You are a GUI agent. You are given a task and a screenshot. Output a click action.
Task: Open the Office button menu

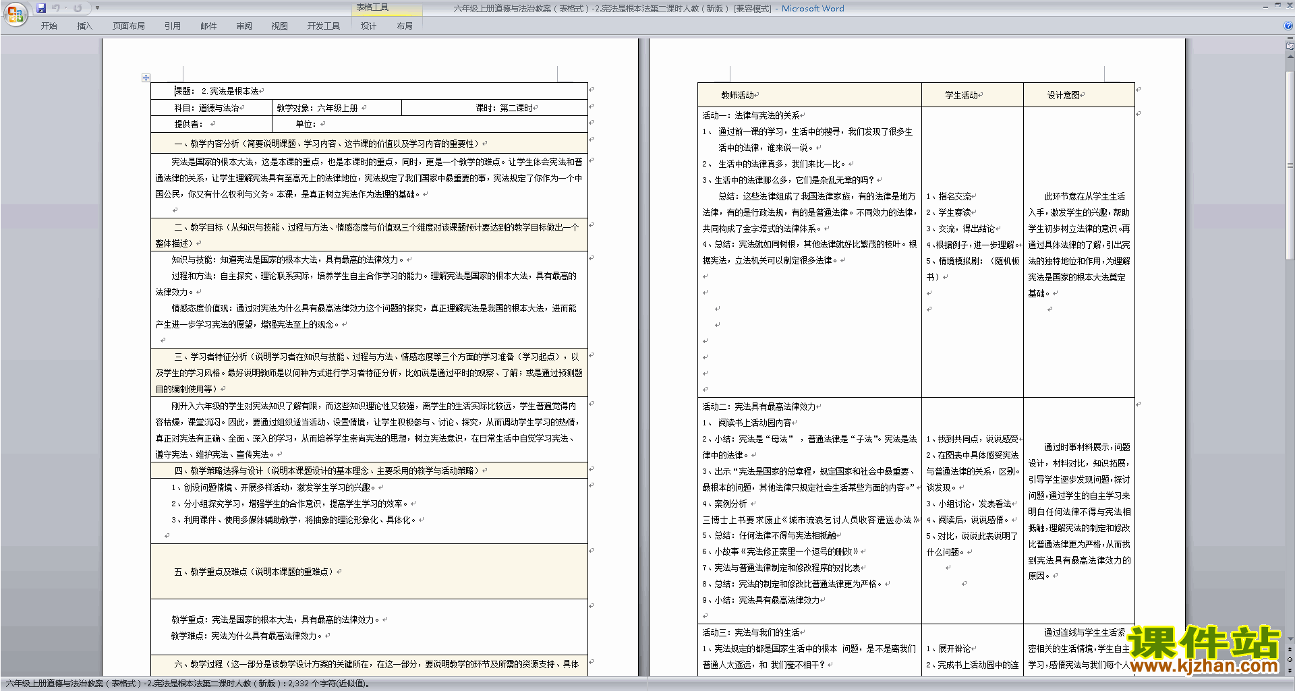click(15, 13)
